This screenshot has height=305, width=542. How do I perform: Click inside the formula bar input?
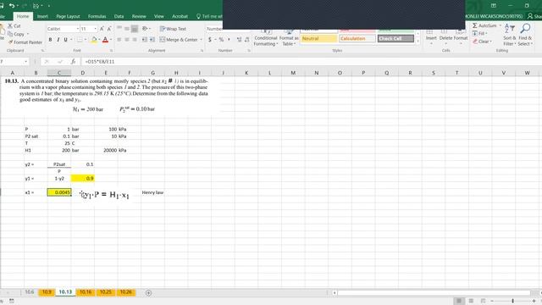[x=311, y=62]
